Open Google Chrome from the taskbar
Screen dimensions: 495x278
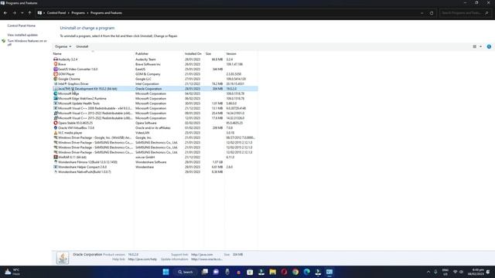coord(295,272)
